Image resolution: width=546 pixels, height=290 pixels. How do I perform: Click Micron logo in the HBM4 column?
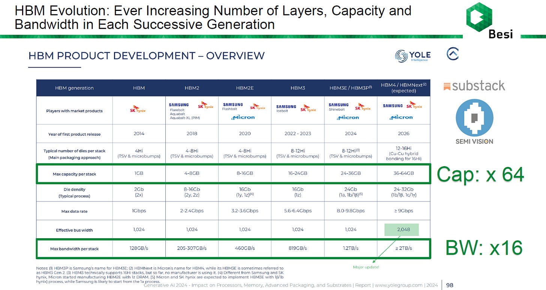coord(402,117)
